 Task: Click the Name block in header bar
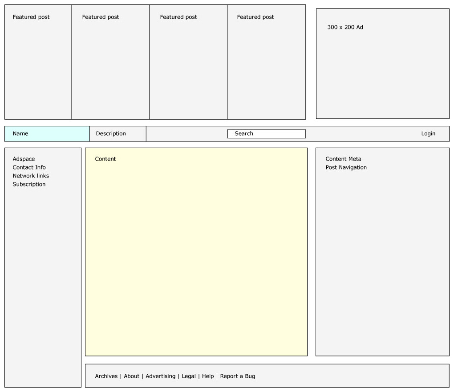(47, 133)
